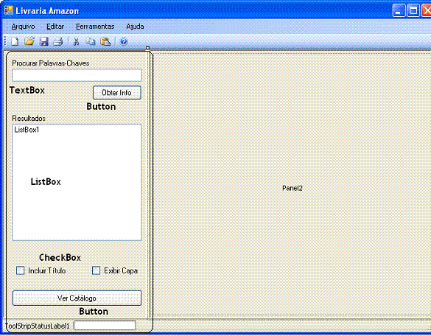Screen dimensions: 431x336
Task: Enable the Incluir Título checkbox
Action: tap(21, 270)
